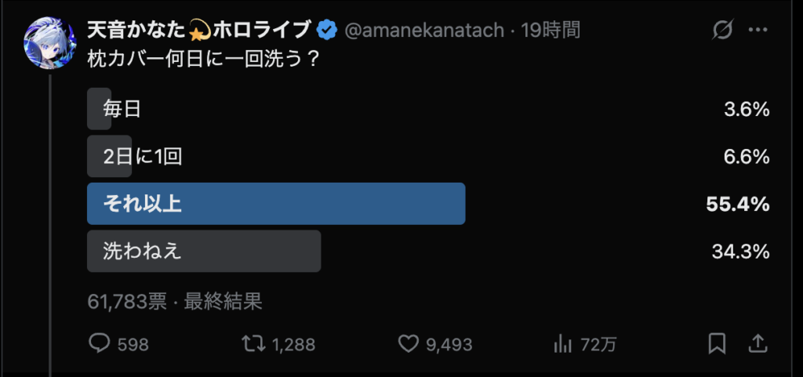The width and height of the screenshot is (803, 377).
Task: Click the winning それ以上 poll bar
Action: tap(276, 204)
